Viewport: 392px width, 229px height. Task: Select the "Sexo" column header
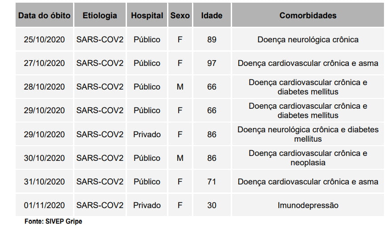coord(180,16)
